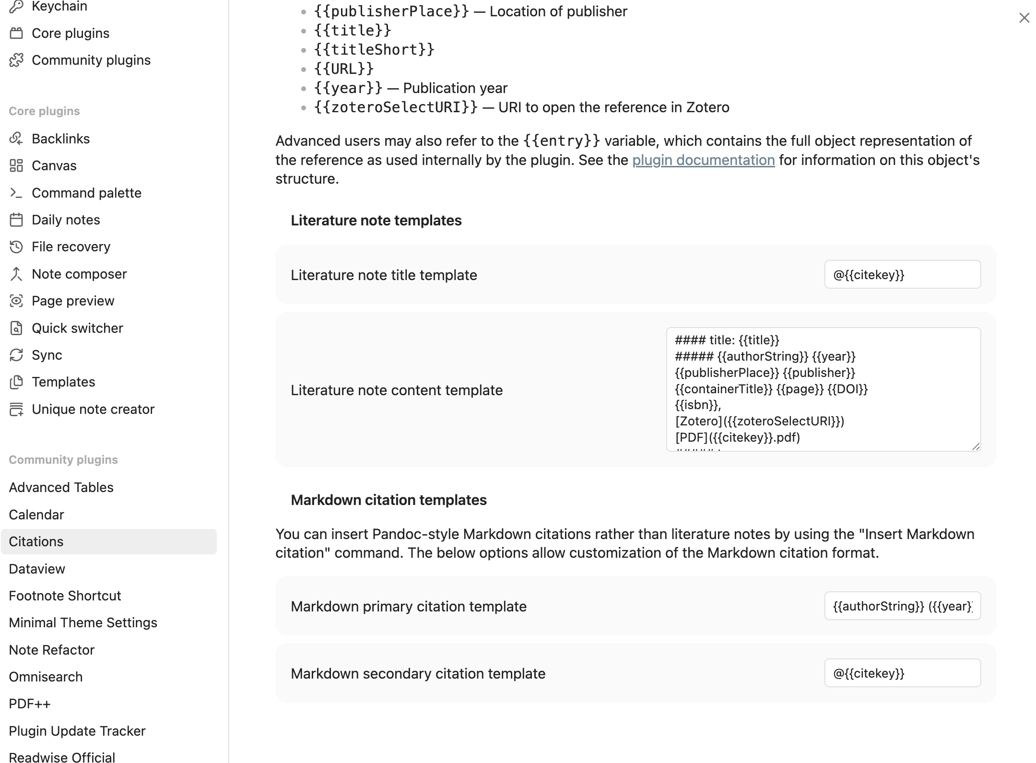This screenshot has height=763, width=1036.
Task: Switch to the Omnisearch settings tab
Action: pyautogui.click(x=46, y=677)
